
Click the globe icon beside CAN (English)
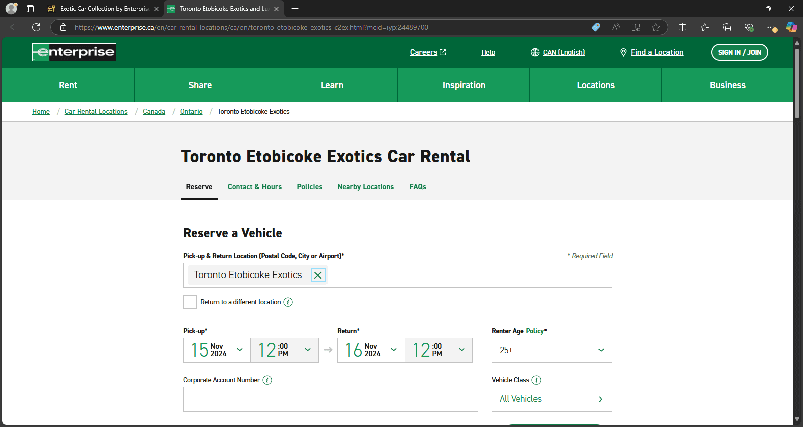(x=535, y=52)
